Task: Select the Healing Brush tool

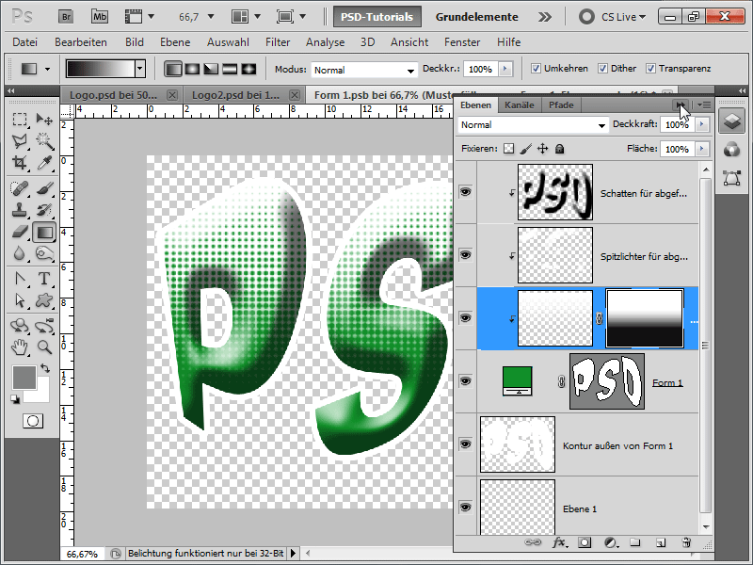Action: click(19, 188)
